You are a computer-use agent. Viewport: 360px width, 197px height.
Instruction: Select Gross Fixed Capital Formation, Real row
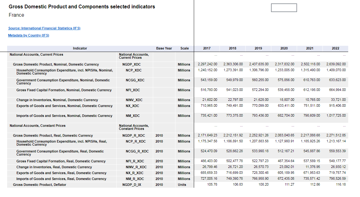pos(61,161)
